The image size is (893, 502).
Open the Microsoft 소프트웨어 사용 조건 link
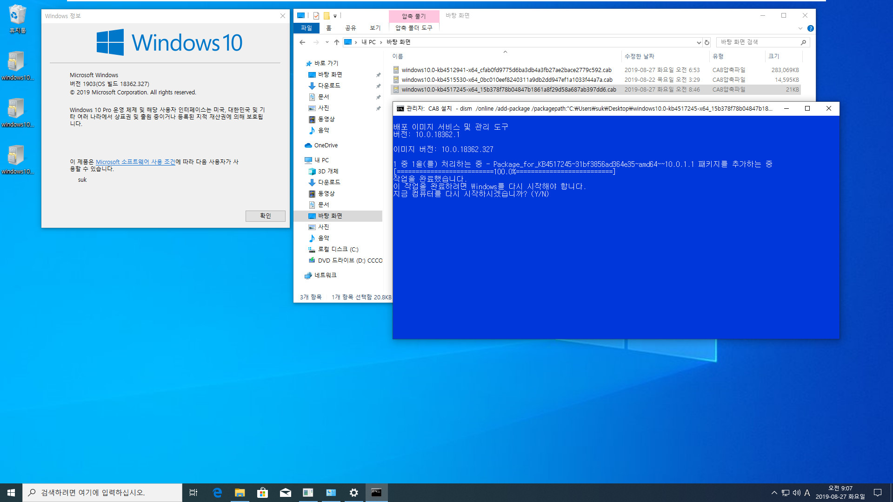(136, 162)
